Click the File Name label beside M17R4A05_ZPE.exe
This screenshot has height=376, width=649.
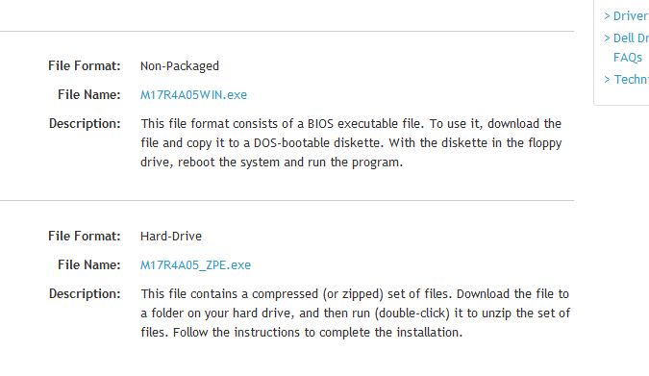point(89,265)
